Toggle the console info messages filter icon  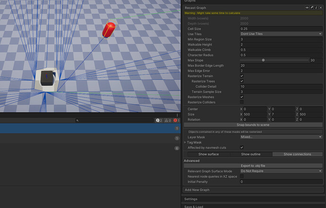[x=159, y=121]
